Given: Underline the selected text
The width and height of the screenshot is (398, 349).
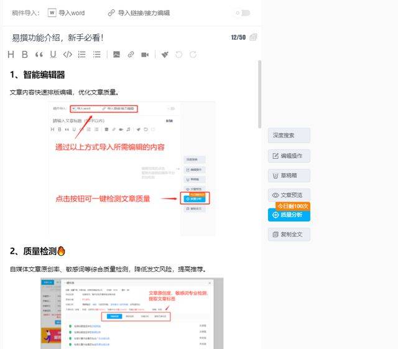Looking at the screenshot, I should (x=53, y=55).
